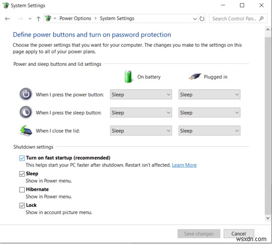Click the power button icon

click(x=26, y=95)
